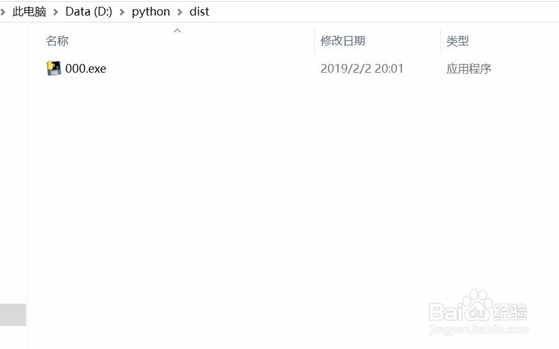Sort by the 类型 column header

click(x=458, y=41)
